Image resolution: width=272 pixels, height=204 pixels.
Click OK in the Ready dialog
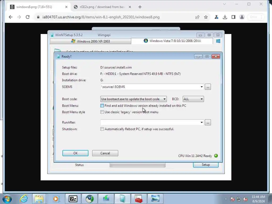pyautogui.click(x=75, y=153)
